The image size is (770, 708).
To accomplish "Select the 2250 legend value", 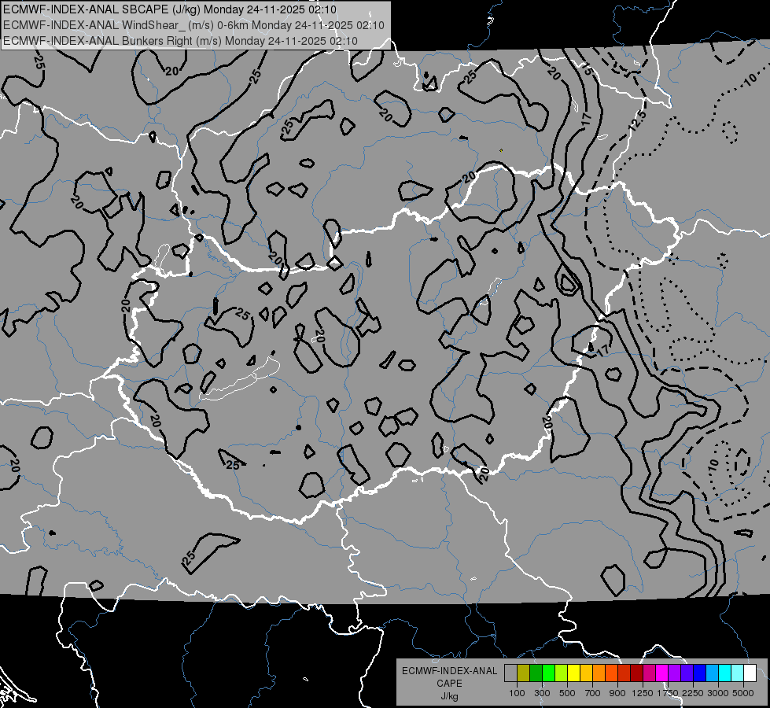I will click(x=693, y=693).
